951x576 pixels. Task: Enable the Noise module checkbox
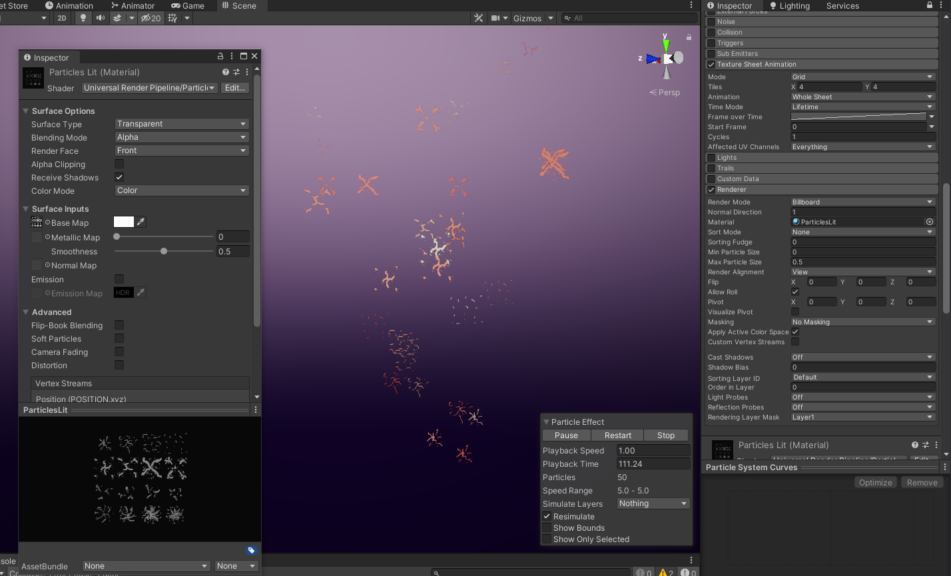coord(711,21)
